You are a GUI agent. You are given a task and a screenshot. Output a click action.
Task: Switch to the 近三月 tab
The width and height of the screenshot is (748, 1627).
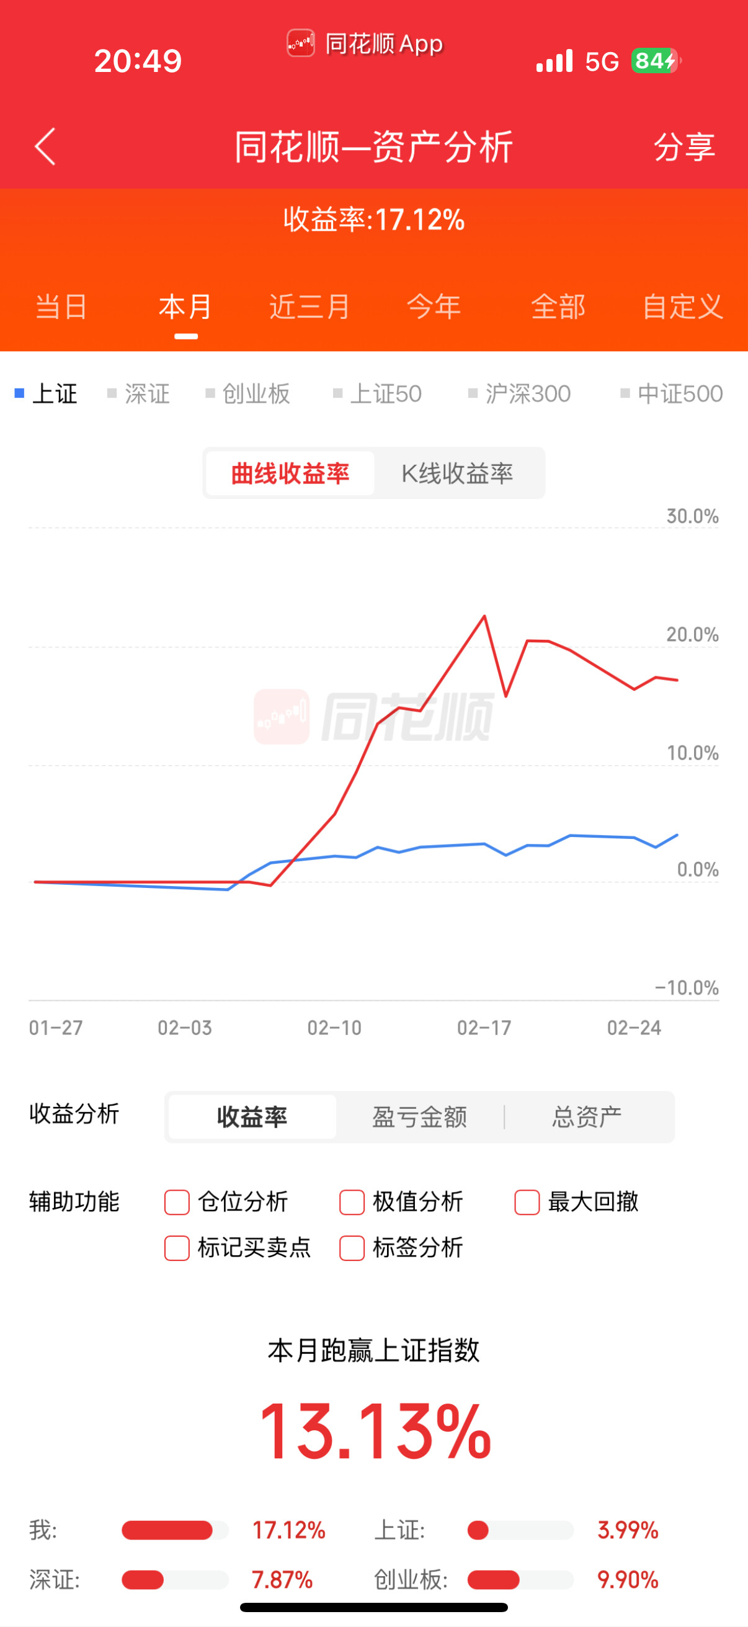[310, 307]
